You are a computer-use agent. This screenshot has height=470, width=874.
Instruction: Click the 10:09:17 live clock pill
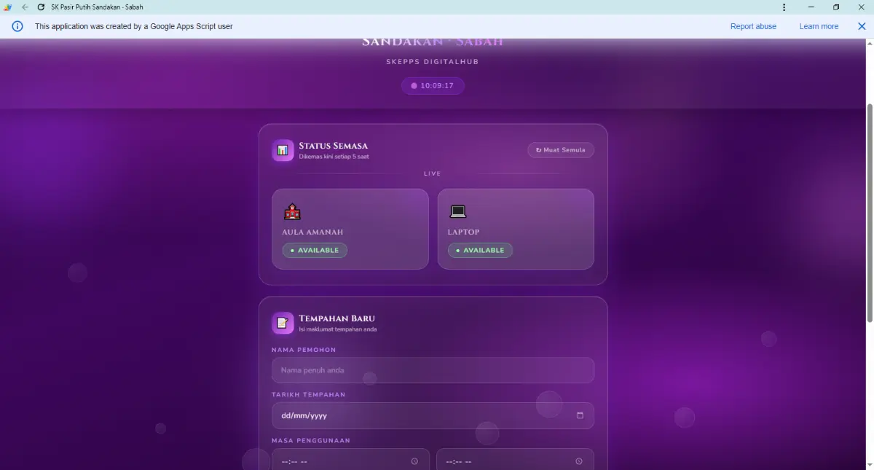click(433, 86)
